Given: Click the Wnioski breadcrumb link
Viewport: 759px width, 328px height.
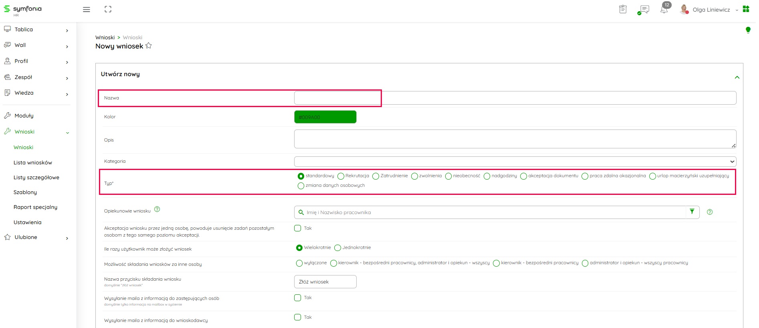Looking at the screenshot, I should pos(105,37).
